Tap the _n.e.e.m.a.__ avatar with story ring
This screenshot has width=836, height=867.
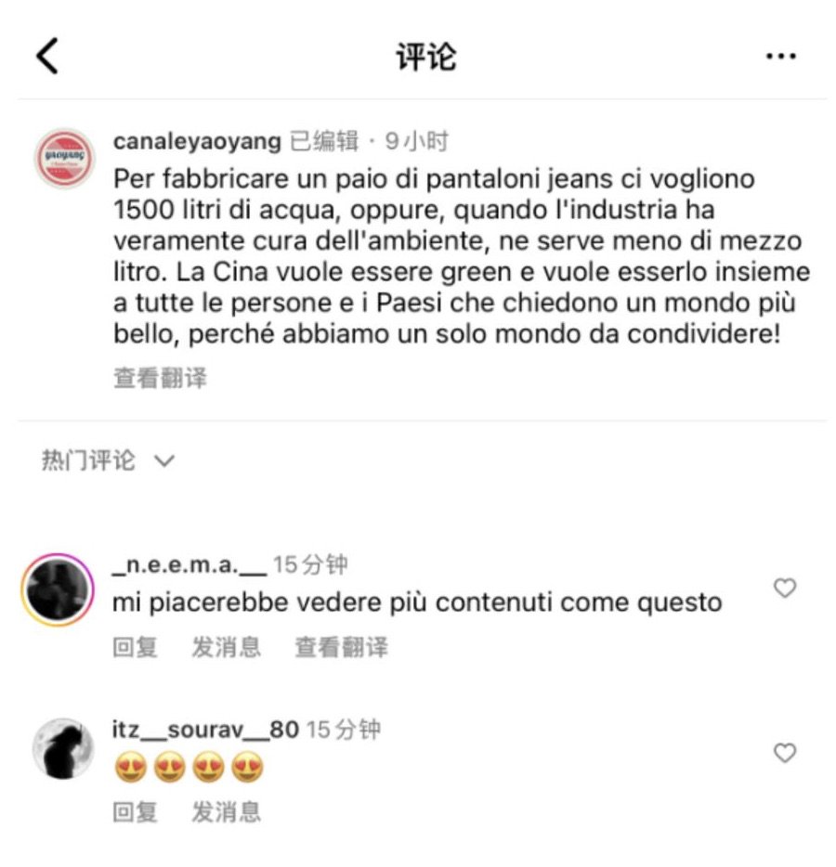coord(58,590)
